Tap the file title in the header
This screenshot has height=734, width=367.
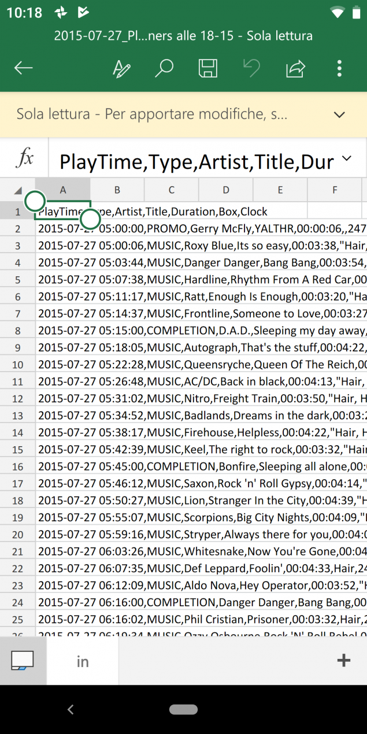[183, 36]
